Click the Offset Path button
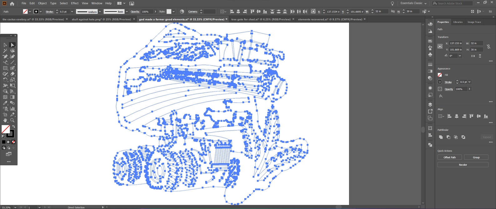Viewport: 496px width, 209px height. [449, 157]
